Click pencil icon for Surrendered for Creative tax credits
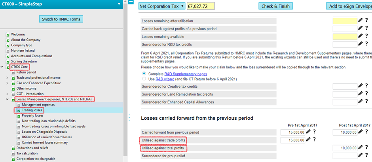 pos(360,86)
